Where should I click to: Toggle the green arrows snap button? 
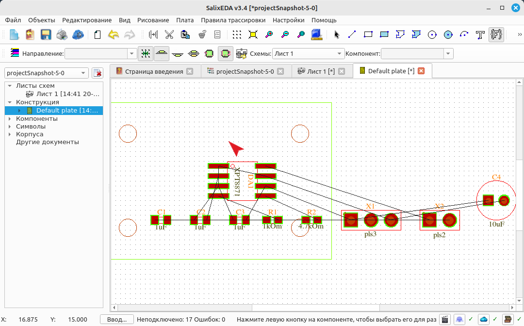point(146,53)
